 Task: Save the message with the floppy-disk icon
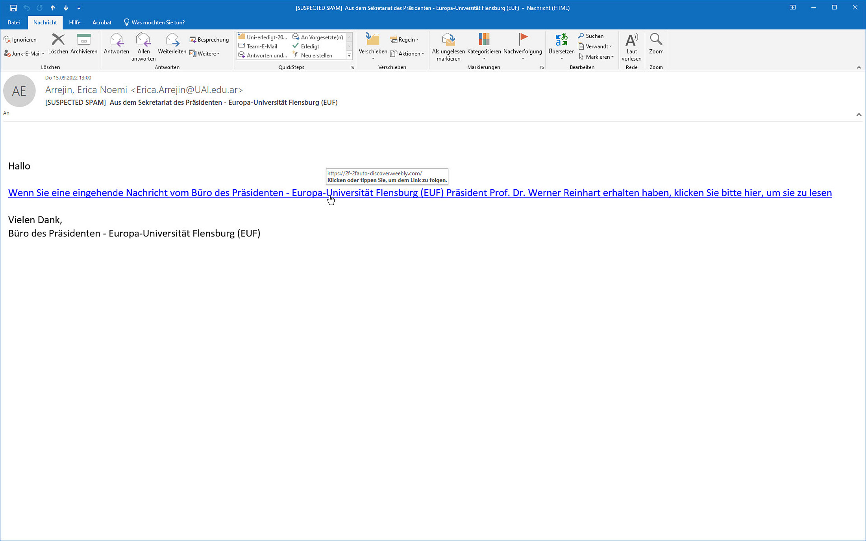tap(13, 8)
